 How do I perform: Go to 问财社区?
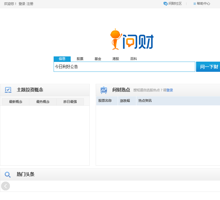[x=175, y=4]
